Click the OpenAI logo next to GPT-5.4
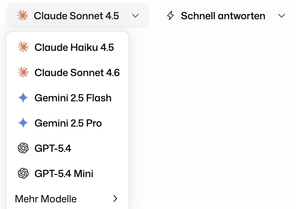 tap(23, 148)
